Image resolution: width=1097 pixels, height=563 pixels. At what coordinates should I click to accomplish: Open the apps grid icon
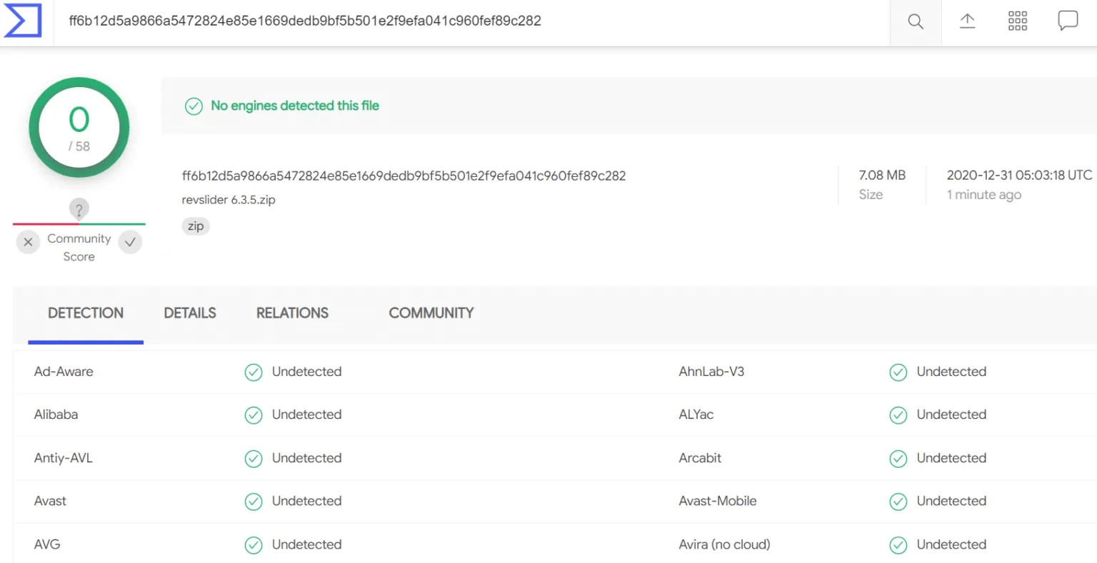1018,21
